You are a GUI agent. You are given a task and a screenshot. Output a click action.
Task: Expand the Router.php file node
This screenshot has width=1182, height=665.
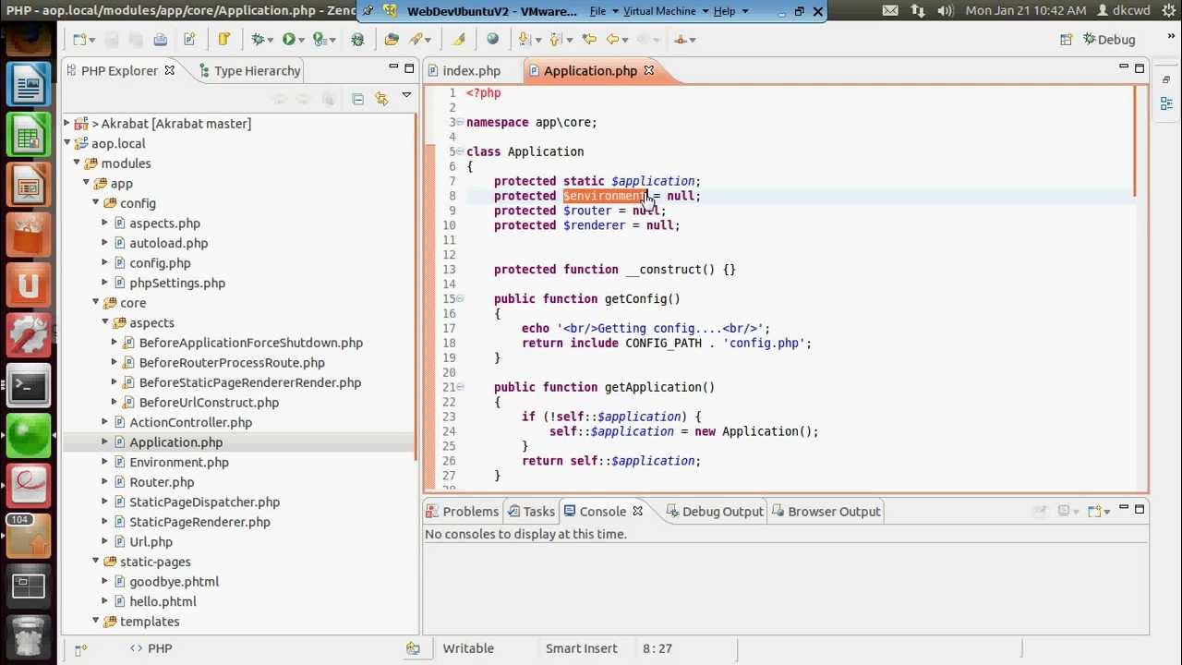[104, 482]
